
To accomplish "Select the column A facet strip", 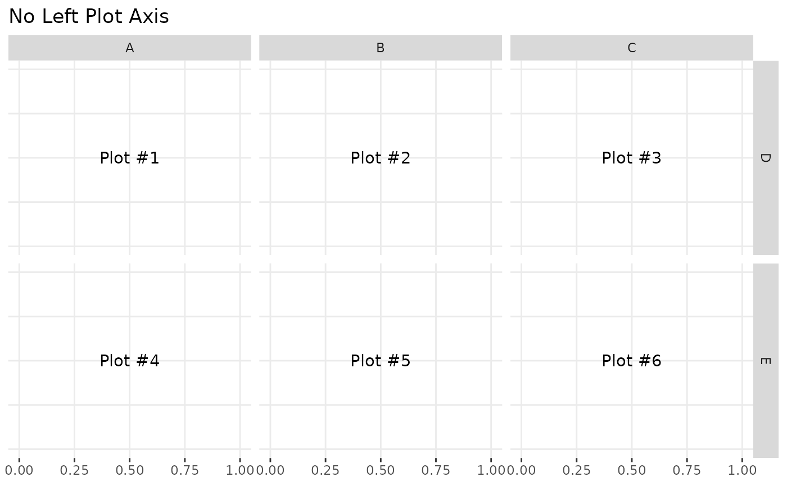I will (129, 48).
